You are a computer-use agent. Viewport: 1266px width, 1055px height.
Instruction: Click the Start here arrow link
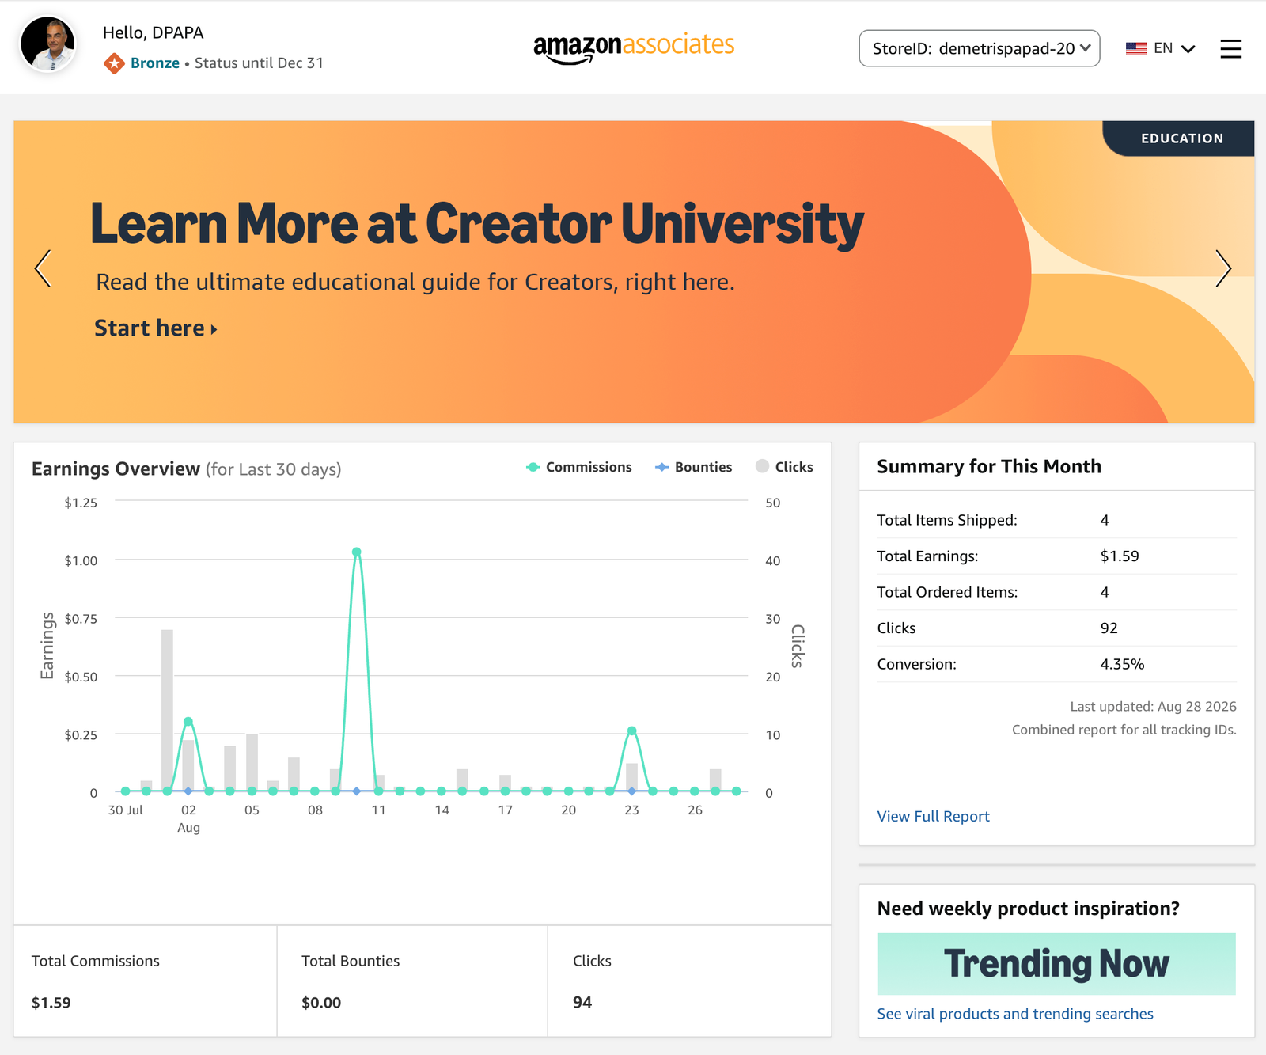[x=156, y=328]
